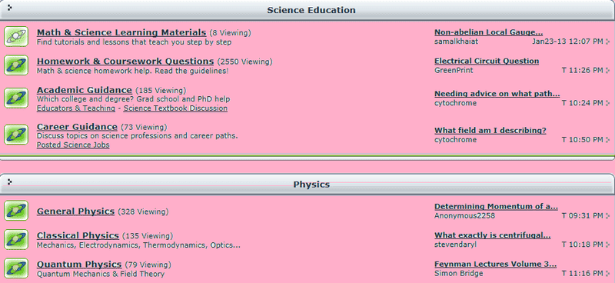The image size is (615, 283).
Task: Open Feynman Lectures Volume 3 thread
Action: pyautogui.click(x=495, y=265)
